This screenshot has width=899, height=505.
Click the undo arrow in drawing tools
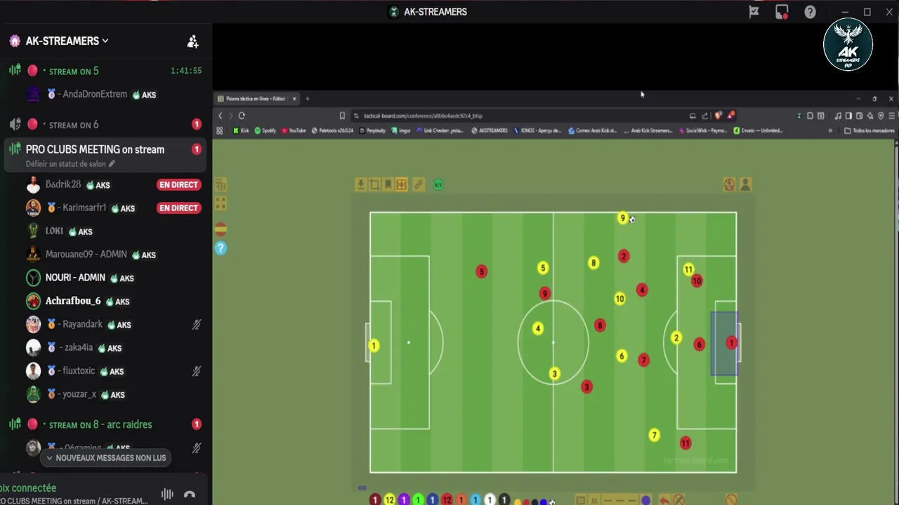click(x=664, y=500)
